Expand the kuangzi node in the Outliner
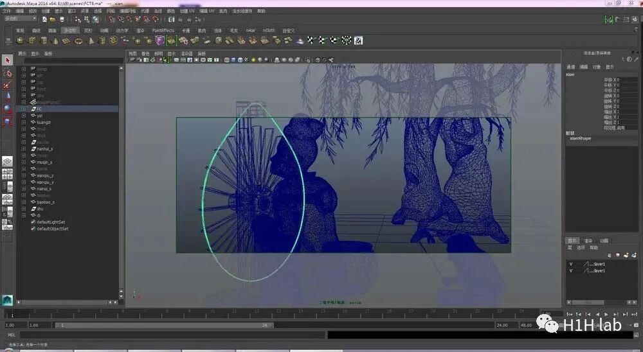643x352 pixels. pos(23,122)
